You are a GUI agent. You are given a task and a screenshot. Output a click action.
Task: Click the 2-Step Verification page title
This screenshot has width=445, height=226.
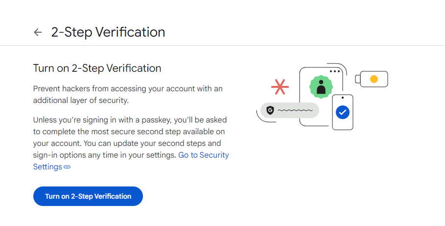pyautogui.click(x=108, y=32)
